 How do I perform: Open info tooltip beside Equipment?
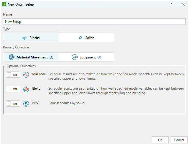pyautogui.click(x=99, y=57)
